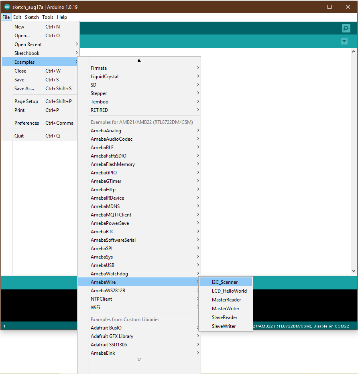Open AmebaEink examples

(x=139, y=353)
